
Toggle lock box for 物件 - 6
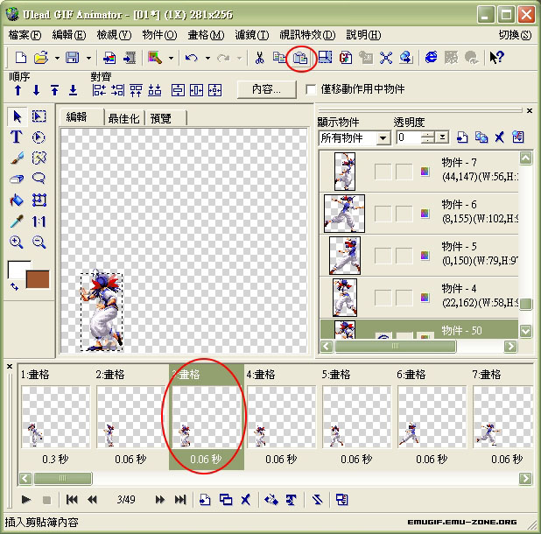point(404,214)
